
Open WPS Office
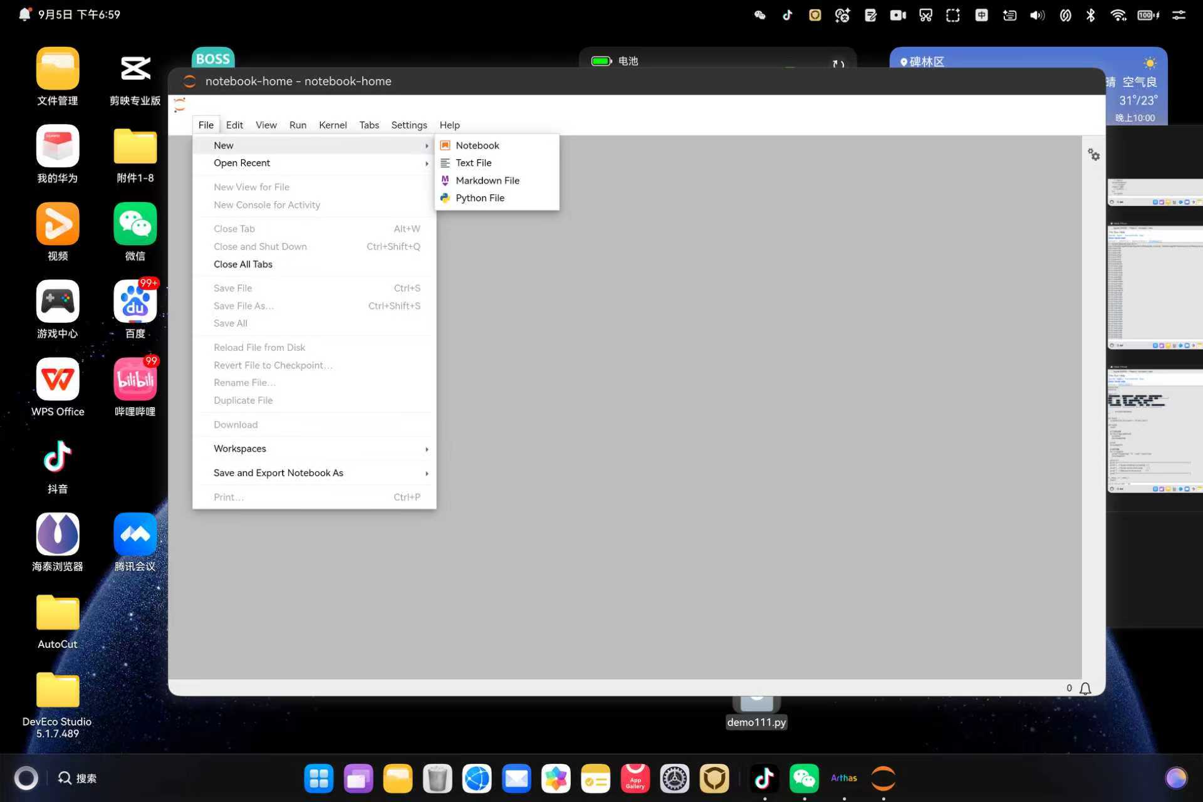[58, 387]
